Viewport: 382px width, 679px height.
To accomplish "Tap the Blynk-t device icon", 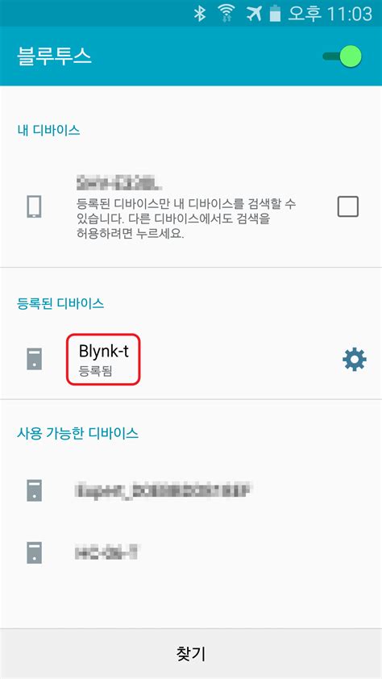I will pyautogui.click(x=34, y=360).
